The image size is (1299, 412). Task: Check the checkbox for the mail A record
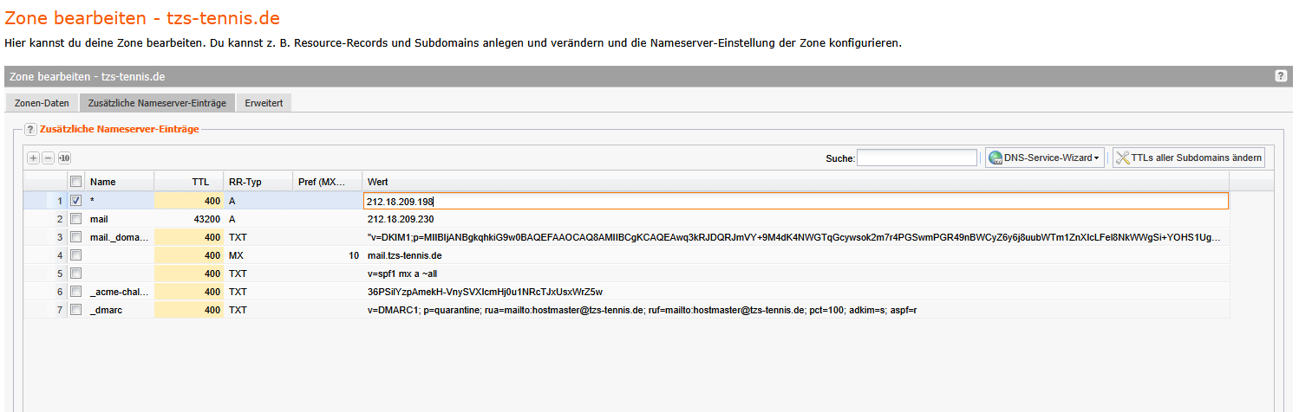pos(75,219)
